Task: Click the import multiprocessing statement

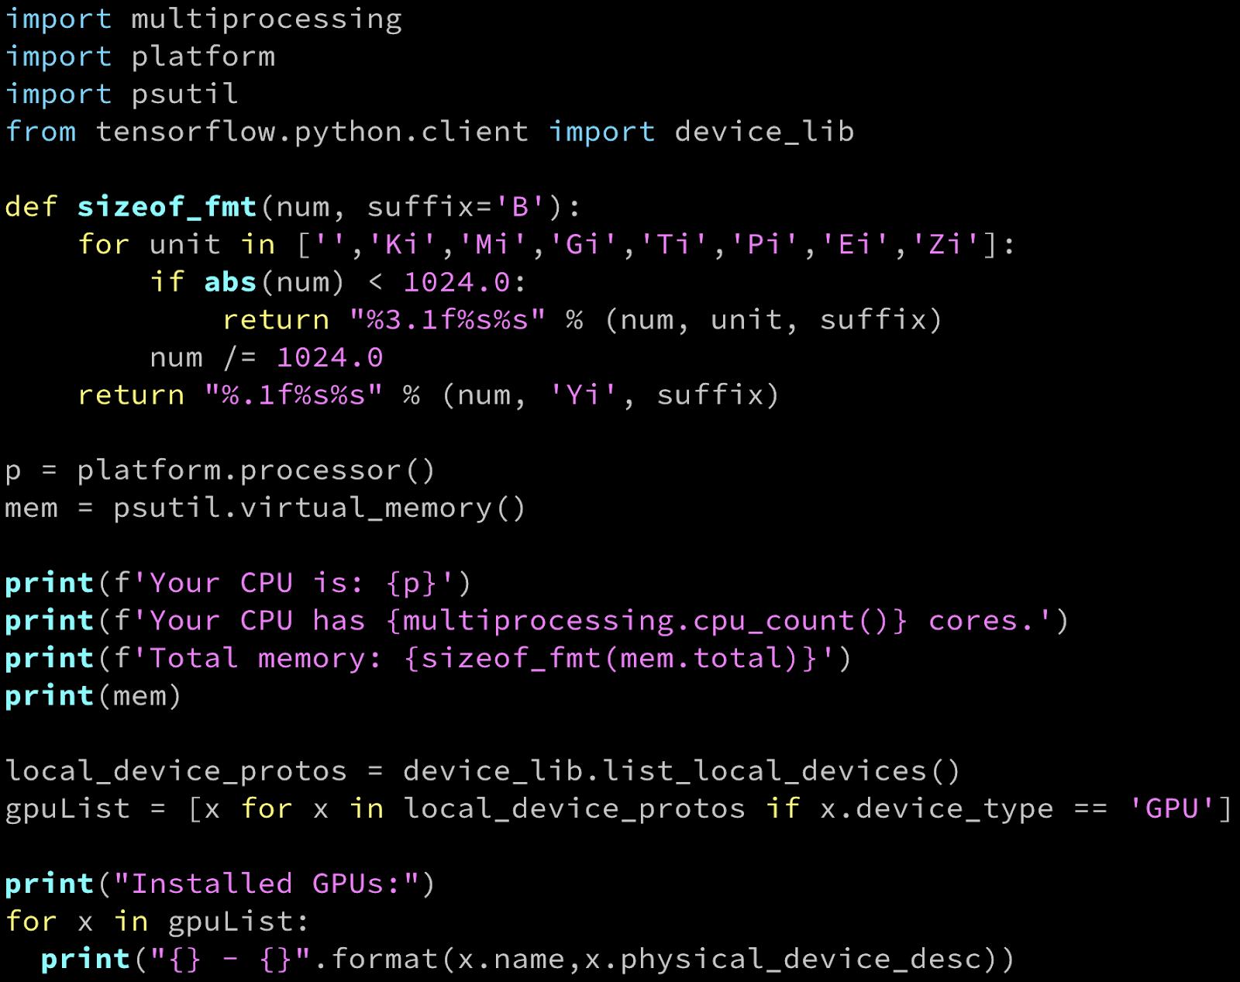Action: 201,19
